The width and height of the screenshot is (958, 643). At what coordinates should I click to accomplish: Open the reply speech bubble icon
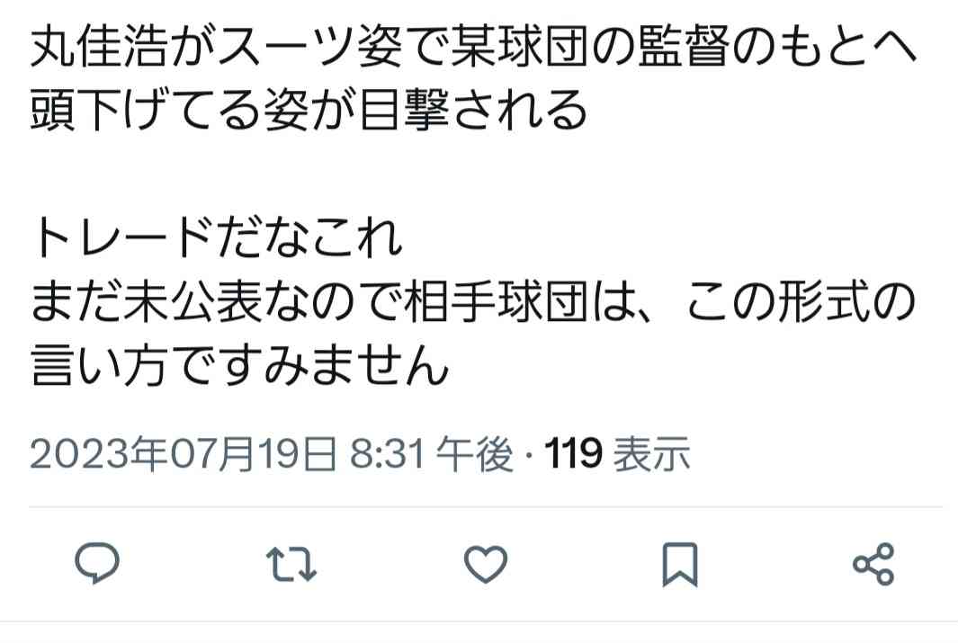pyautogui.click(x=96, y=562)
